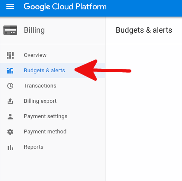Viewport: 182px width, 181px height.
Task: Click the Billing credit card icon
Action: (x=10, y=30)
